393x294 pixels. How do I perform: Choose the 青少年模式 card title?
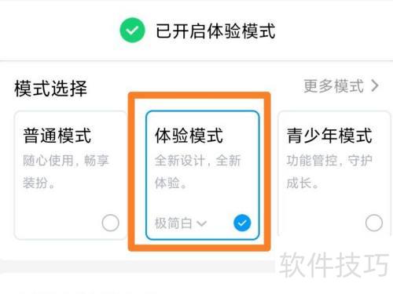click(329, 136)
